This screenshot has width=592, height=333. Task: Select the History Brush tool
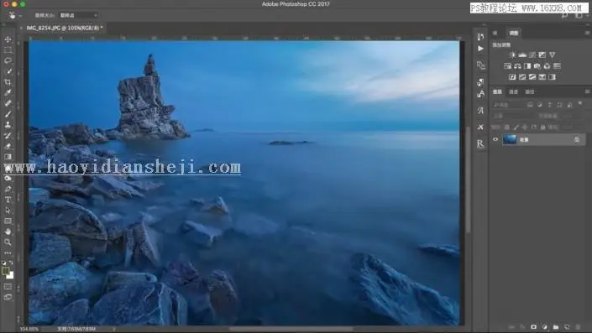[x=8, y=135]
